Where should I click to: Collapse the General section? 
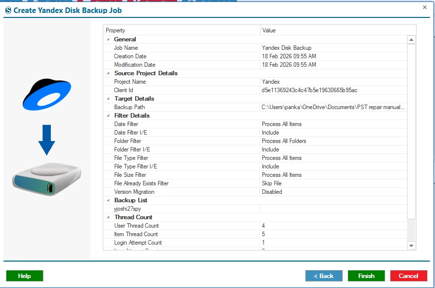point(108,39)
